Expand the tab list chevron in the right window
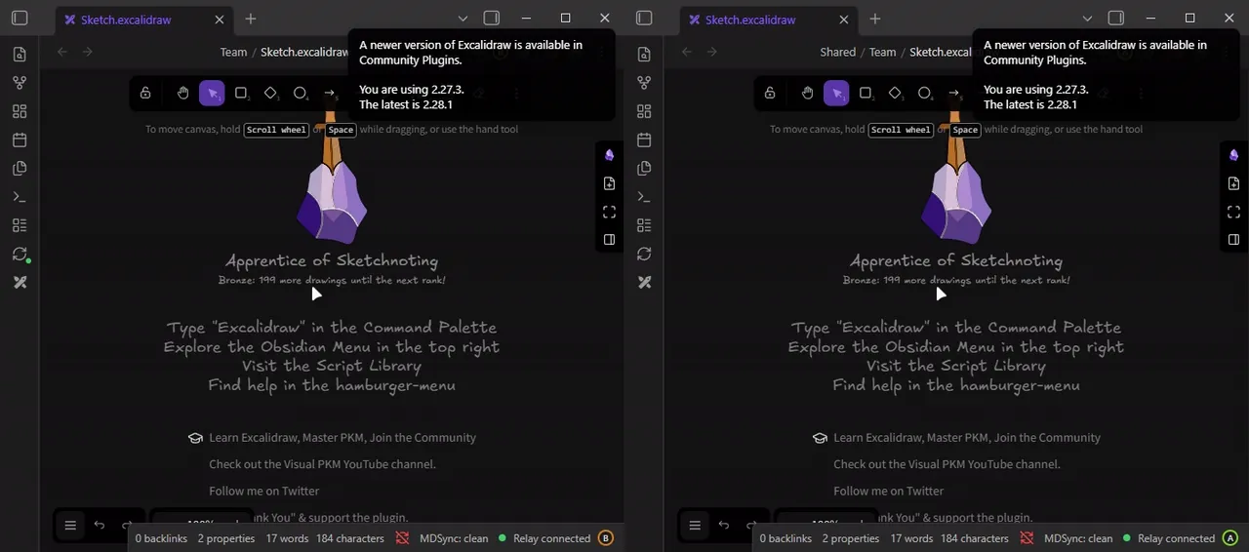This screenshot has width=1249, height=552. (x=1087, y=19)
